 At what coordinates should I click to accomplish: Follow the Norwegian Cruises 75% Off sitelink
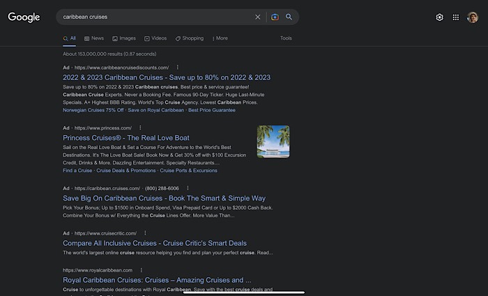click(93, 110)
